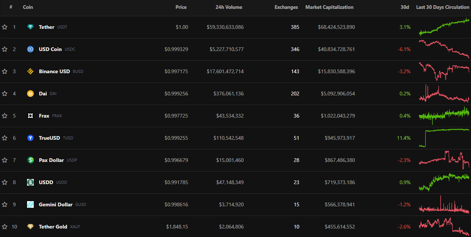Click the Tether Gold XAUT logo icon

point(30,227)
